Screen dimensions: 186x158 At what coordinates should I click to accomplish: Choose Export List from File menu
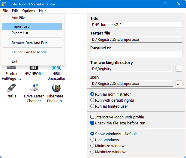20,33
